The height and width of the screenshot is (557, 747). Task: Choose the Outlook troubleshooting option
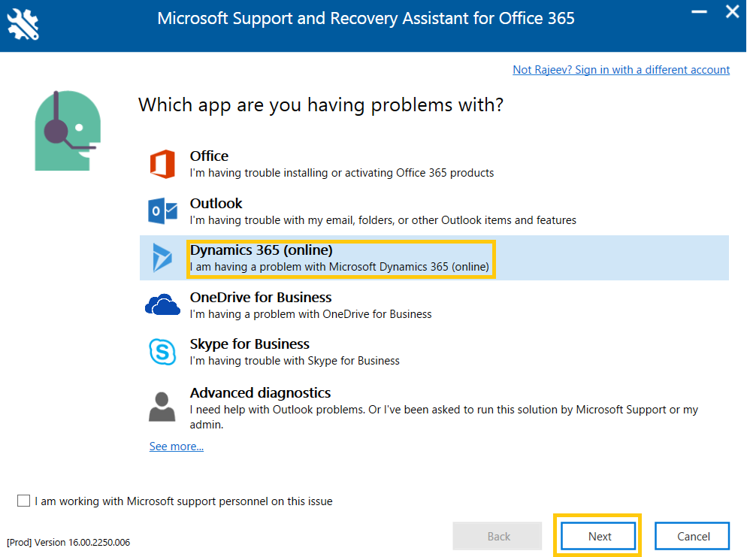coord(301,210)
